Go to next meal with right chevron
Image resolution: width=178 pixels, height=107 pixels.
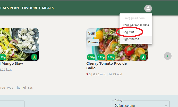167,56
